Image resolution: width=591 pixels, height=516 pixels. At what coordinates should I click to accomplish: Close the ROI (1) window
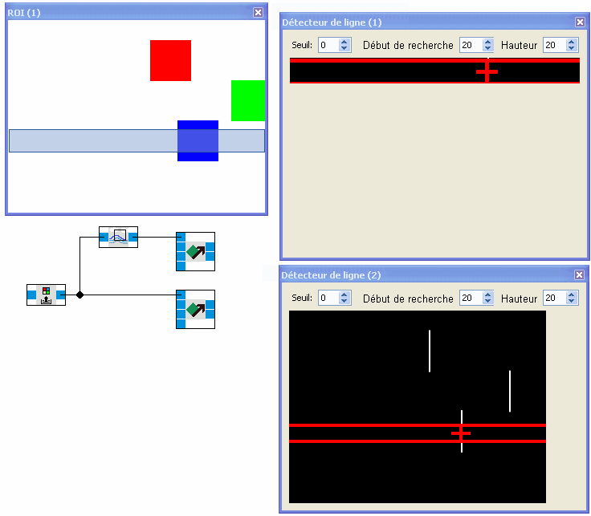258,13
